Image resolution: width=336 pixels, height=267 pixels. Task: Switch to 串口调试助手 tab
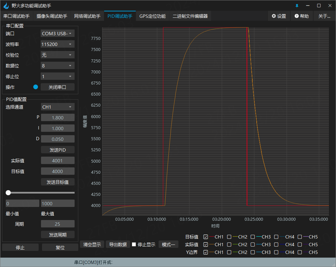click(16, 16)
